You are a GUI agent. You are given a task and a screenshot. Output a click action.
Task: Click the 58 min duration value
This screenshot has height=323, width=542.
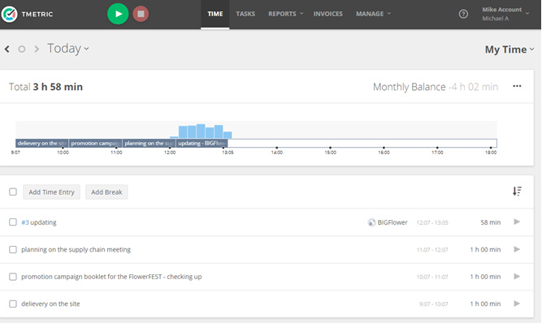pyautogui.click(x=491, y=222)
